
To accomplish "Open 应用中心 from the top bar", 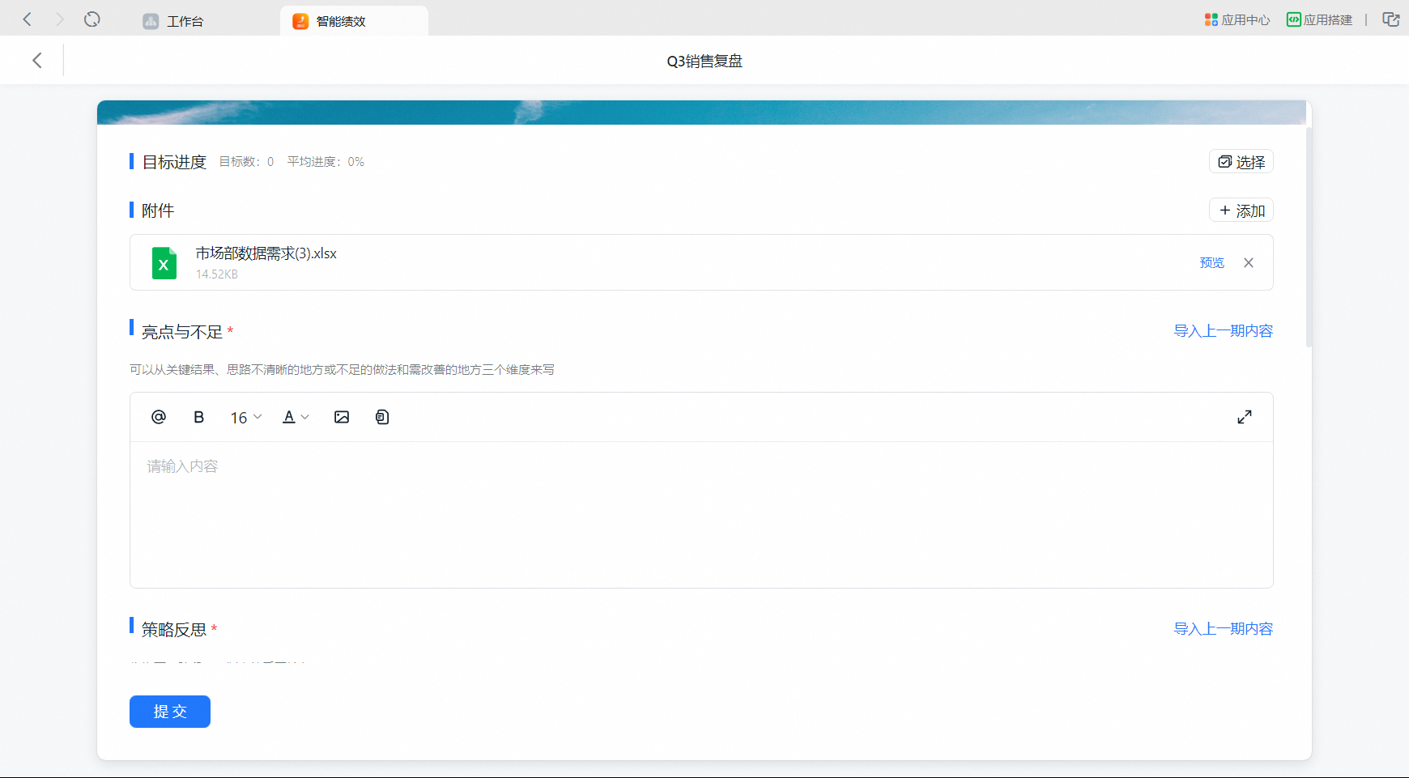I will coord(1237,20).
